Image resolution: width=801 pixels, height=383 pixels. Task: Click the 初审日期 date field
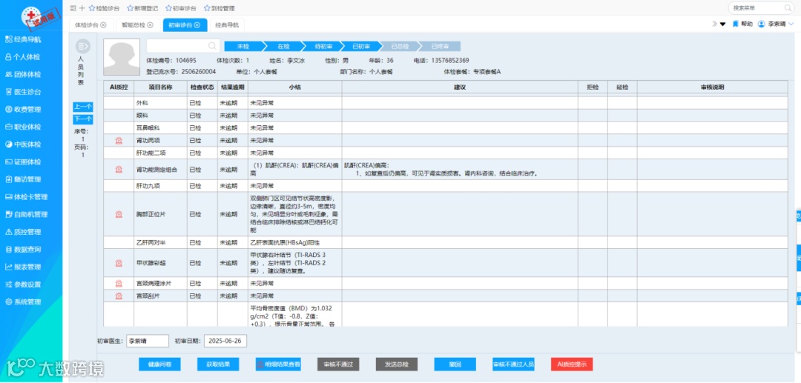(x=225, y=342)
